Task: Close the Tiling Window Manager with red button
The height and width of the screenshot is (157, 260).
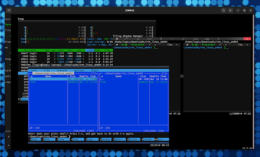Action: (247, 39)
